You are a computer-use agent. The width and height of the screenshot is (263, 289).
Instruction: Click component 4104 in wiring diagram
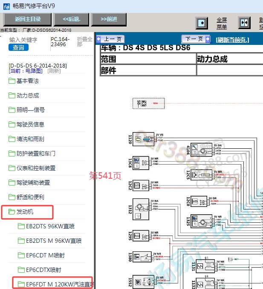(201, 150)
